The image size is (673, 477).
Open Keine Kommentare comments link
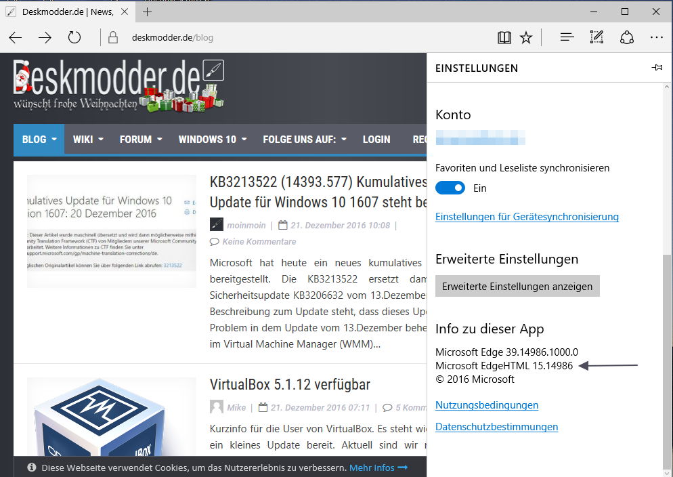259,242
